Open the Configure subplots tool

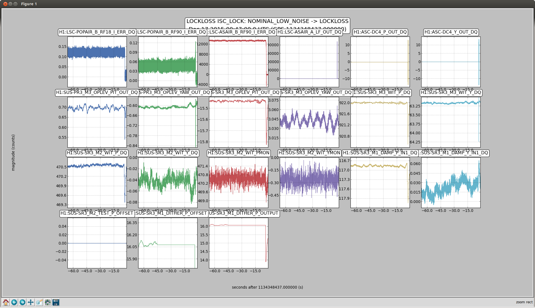click(47, 302)
